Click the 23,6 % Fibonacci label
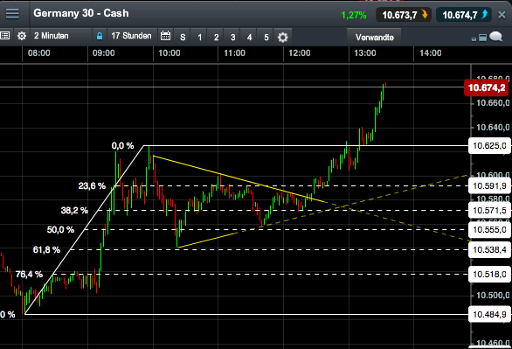This screenshot has width=512, height=349. [92, 186]
